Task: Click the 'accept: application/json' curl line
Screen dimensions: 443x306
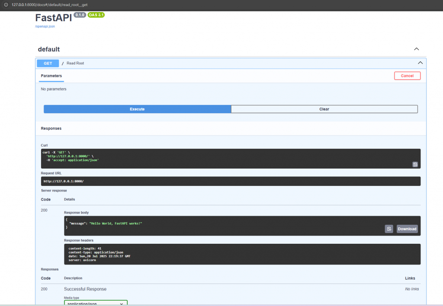Action: [73, 160]
